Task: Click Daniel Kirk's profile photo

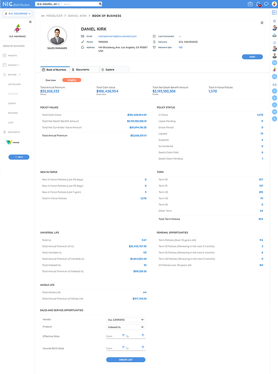Action: (x=57, y=36)
